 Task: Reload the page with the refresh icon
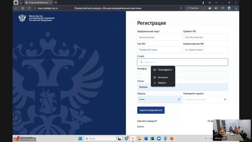(x=29, y=8)
